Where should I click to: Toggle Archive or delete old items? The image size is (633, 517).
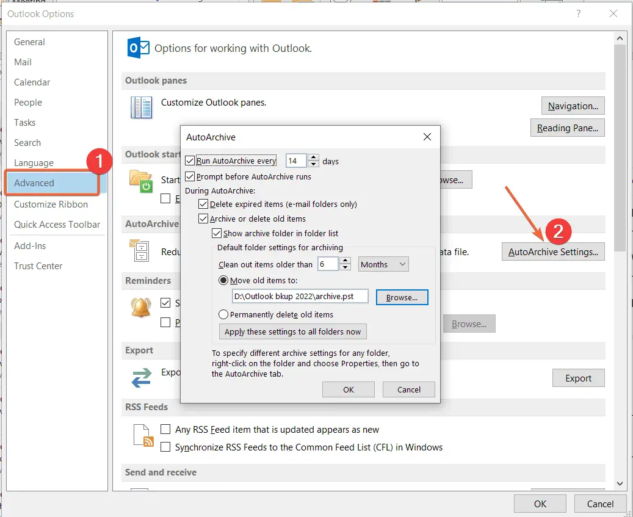click(x=203, y=219)
